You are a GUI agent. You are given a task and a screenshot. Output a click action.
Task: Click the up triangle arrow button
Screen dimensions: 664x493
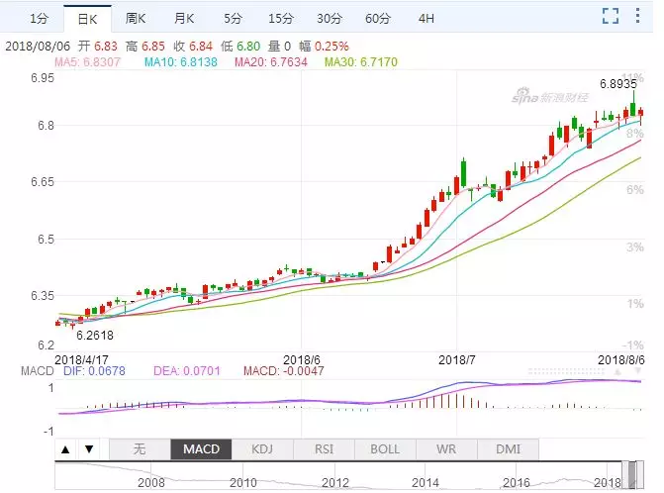pyautogui.click(x=65, y=449)
